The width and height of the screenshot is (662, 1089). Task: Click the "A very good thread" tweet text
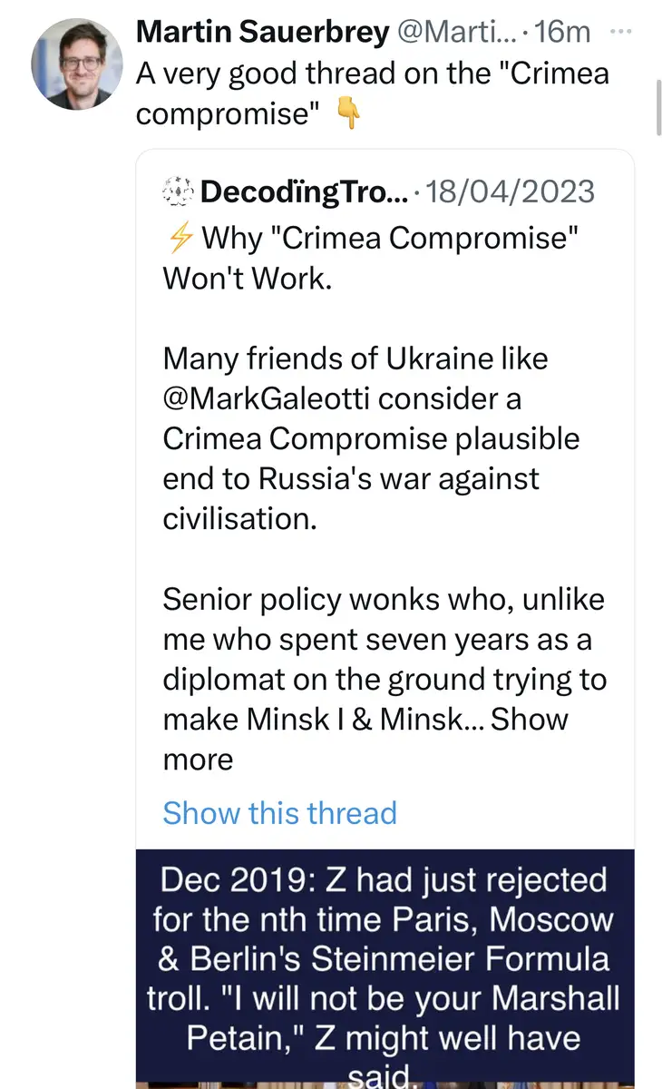click(x=372, y=74)
